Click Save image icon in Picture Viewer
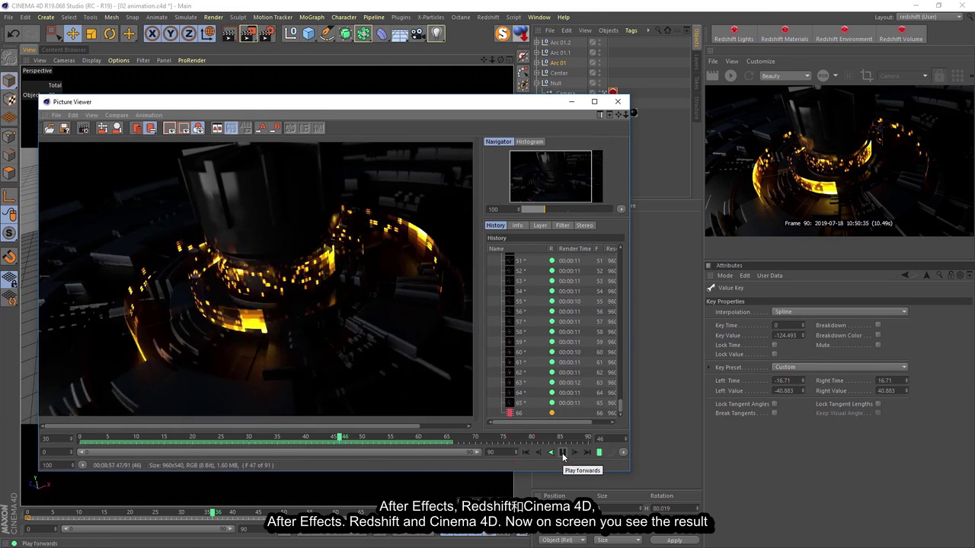Image resolution: width=975 pixels, height=548 pixels. click(65, 128)
